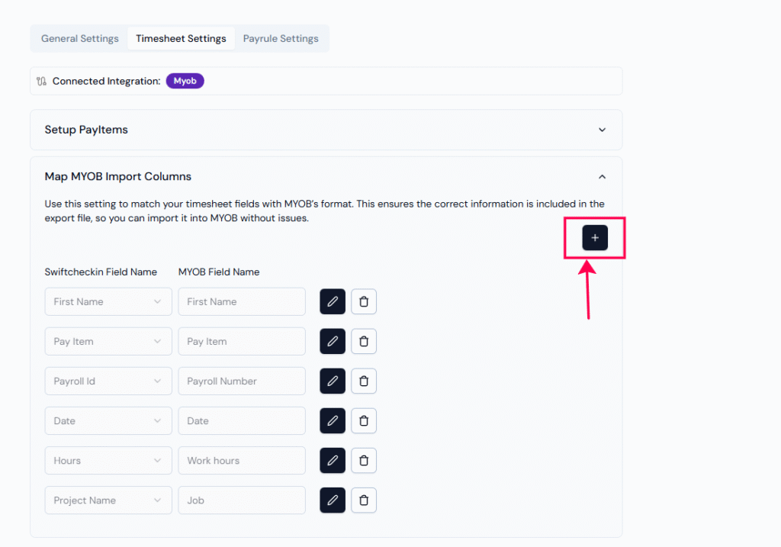Click the Work hours MYOB field
The image size is (781, 547).
241,460
